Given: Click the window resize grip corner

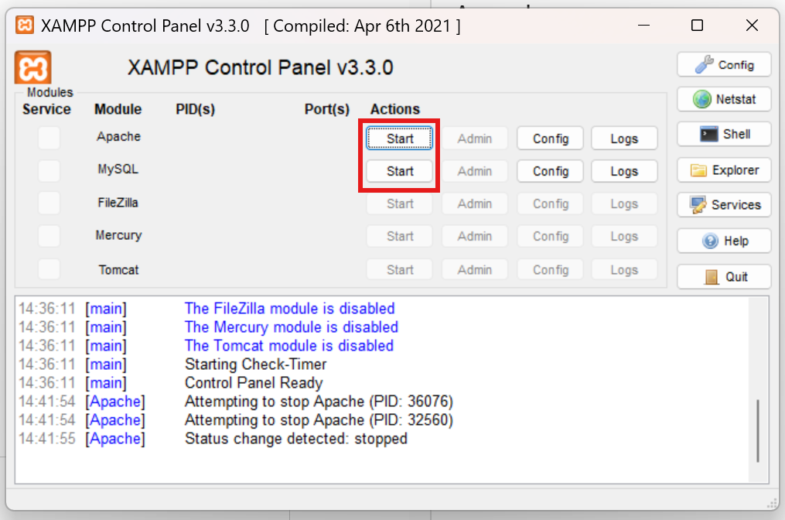Looking at the screenshot, I should point(773,504).
